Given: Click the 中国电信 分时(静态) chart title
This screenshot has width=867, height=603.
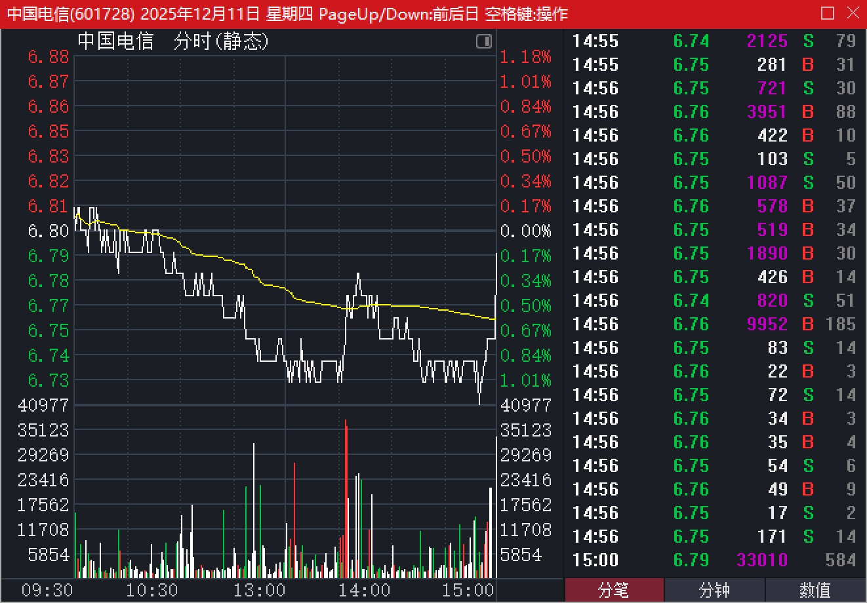Looking at the screenshot, I should coord(173,42).
